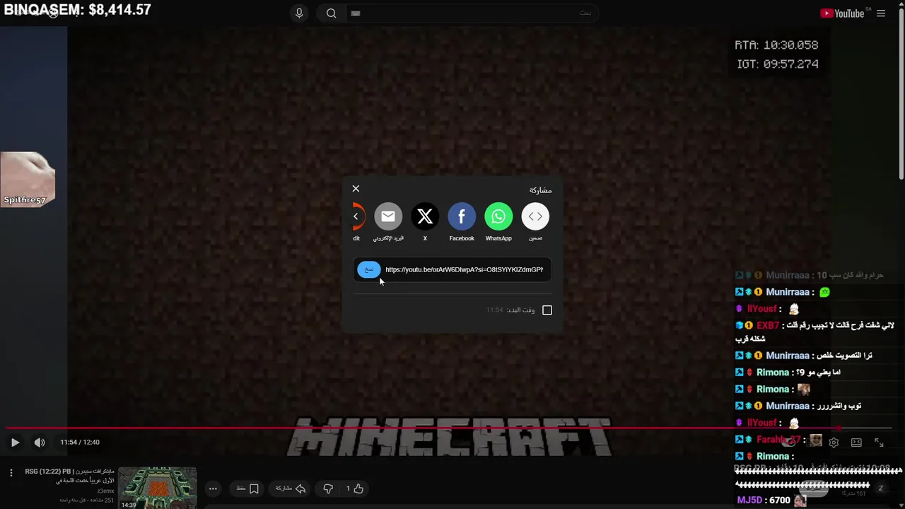The height and width of the screenshot is (509, 905).
Task: Close the share dialog with X
Action: point(356,189)
